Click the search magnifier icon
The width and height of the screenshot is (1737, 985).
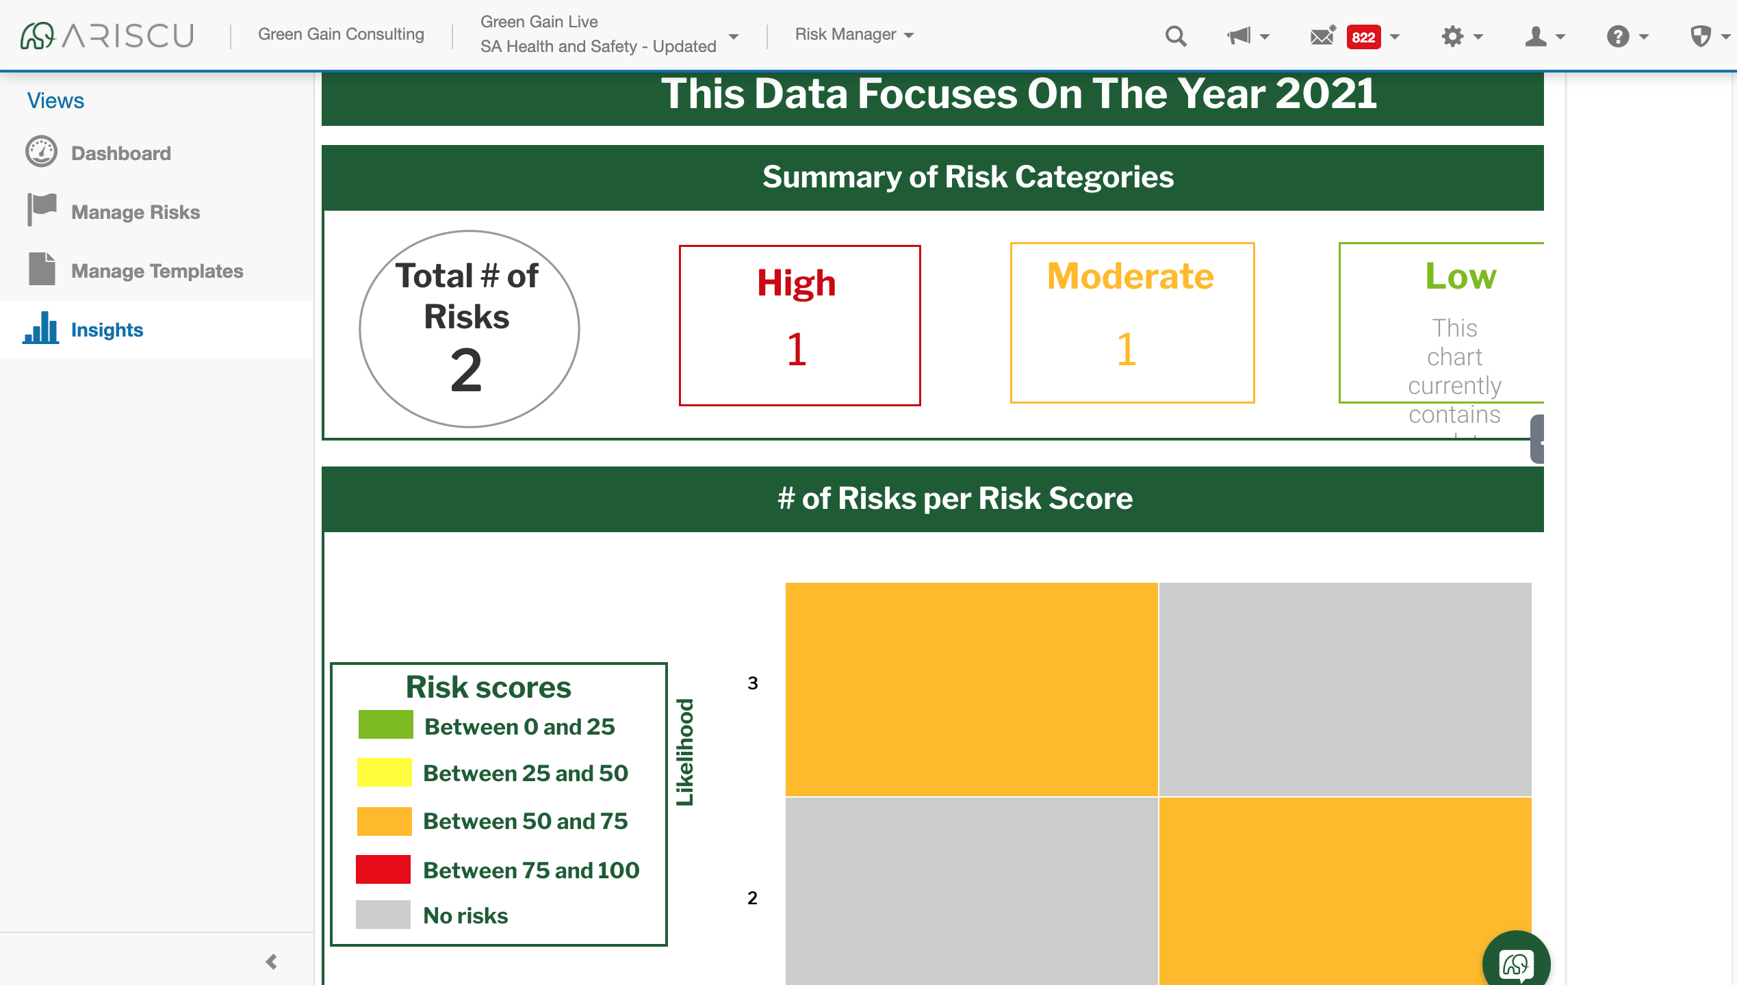[1175, 36]
